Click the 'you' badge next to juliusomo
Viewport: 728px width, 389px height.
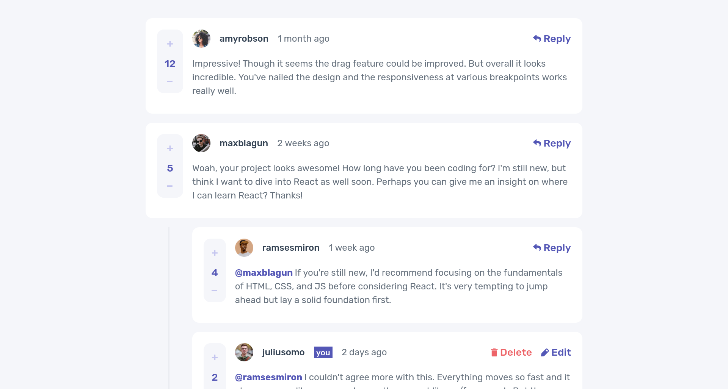coord(323,352)
